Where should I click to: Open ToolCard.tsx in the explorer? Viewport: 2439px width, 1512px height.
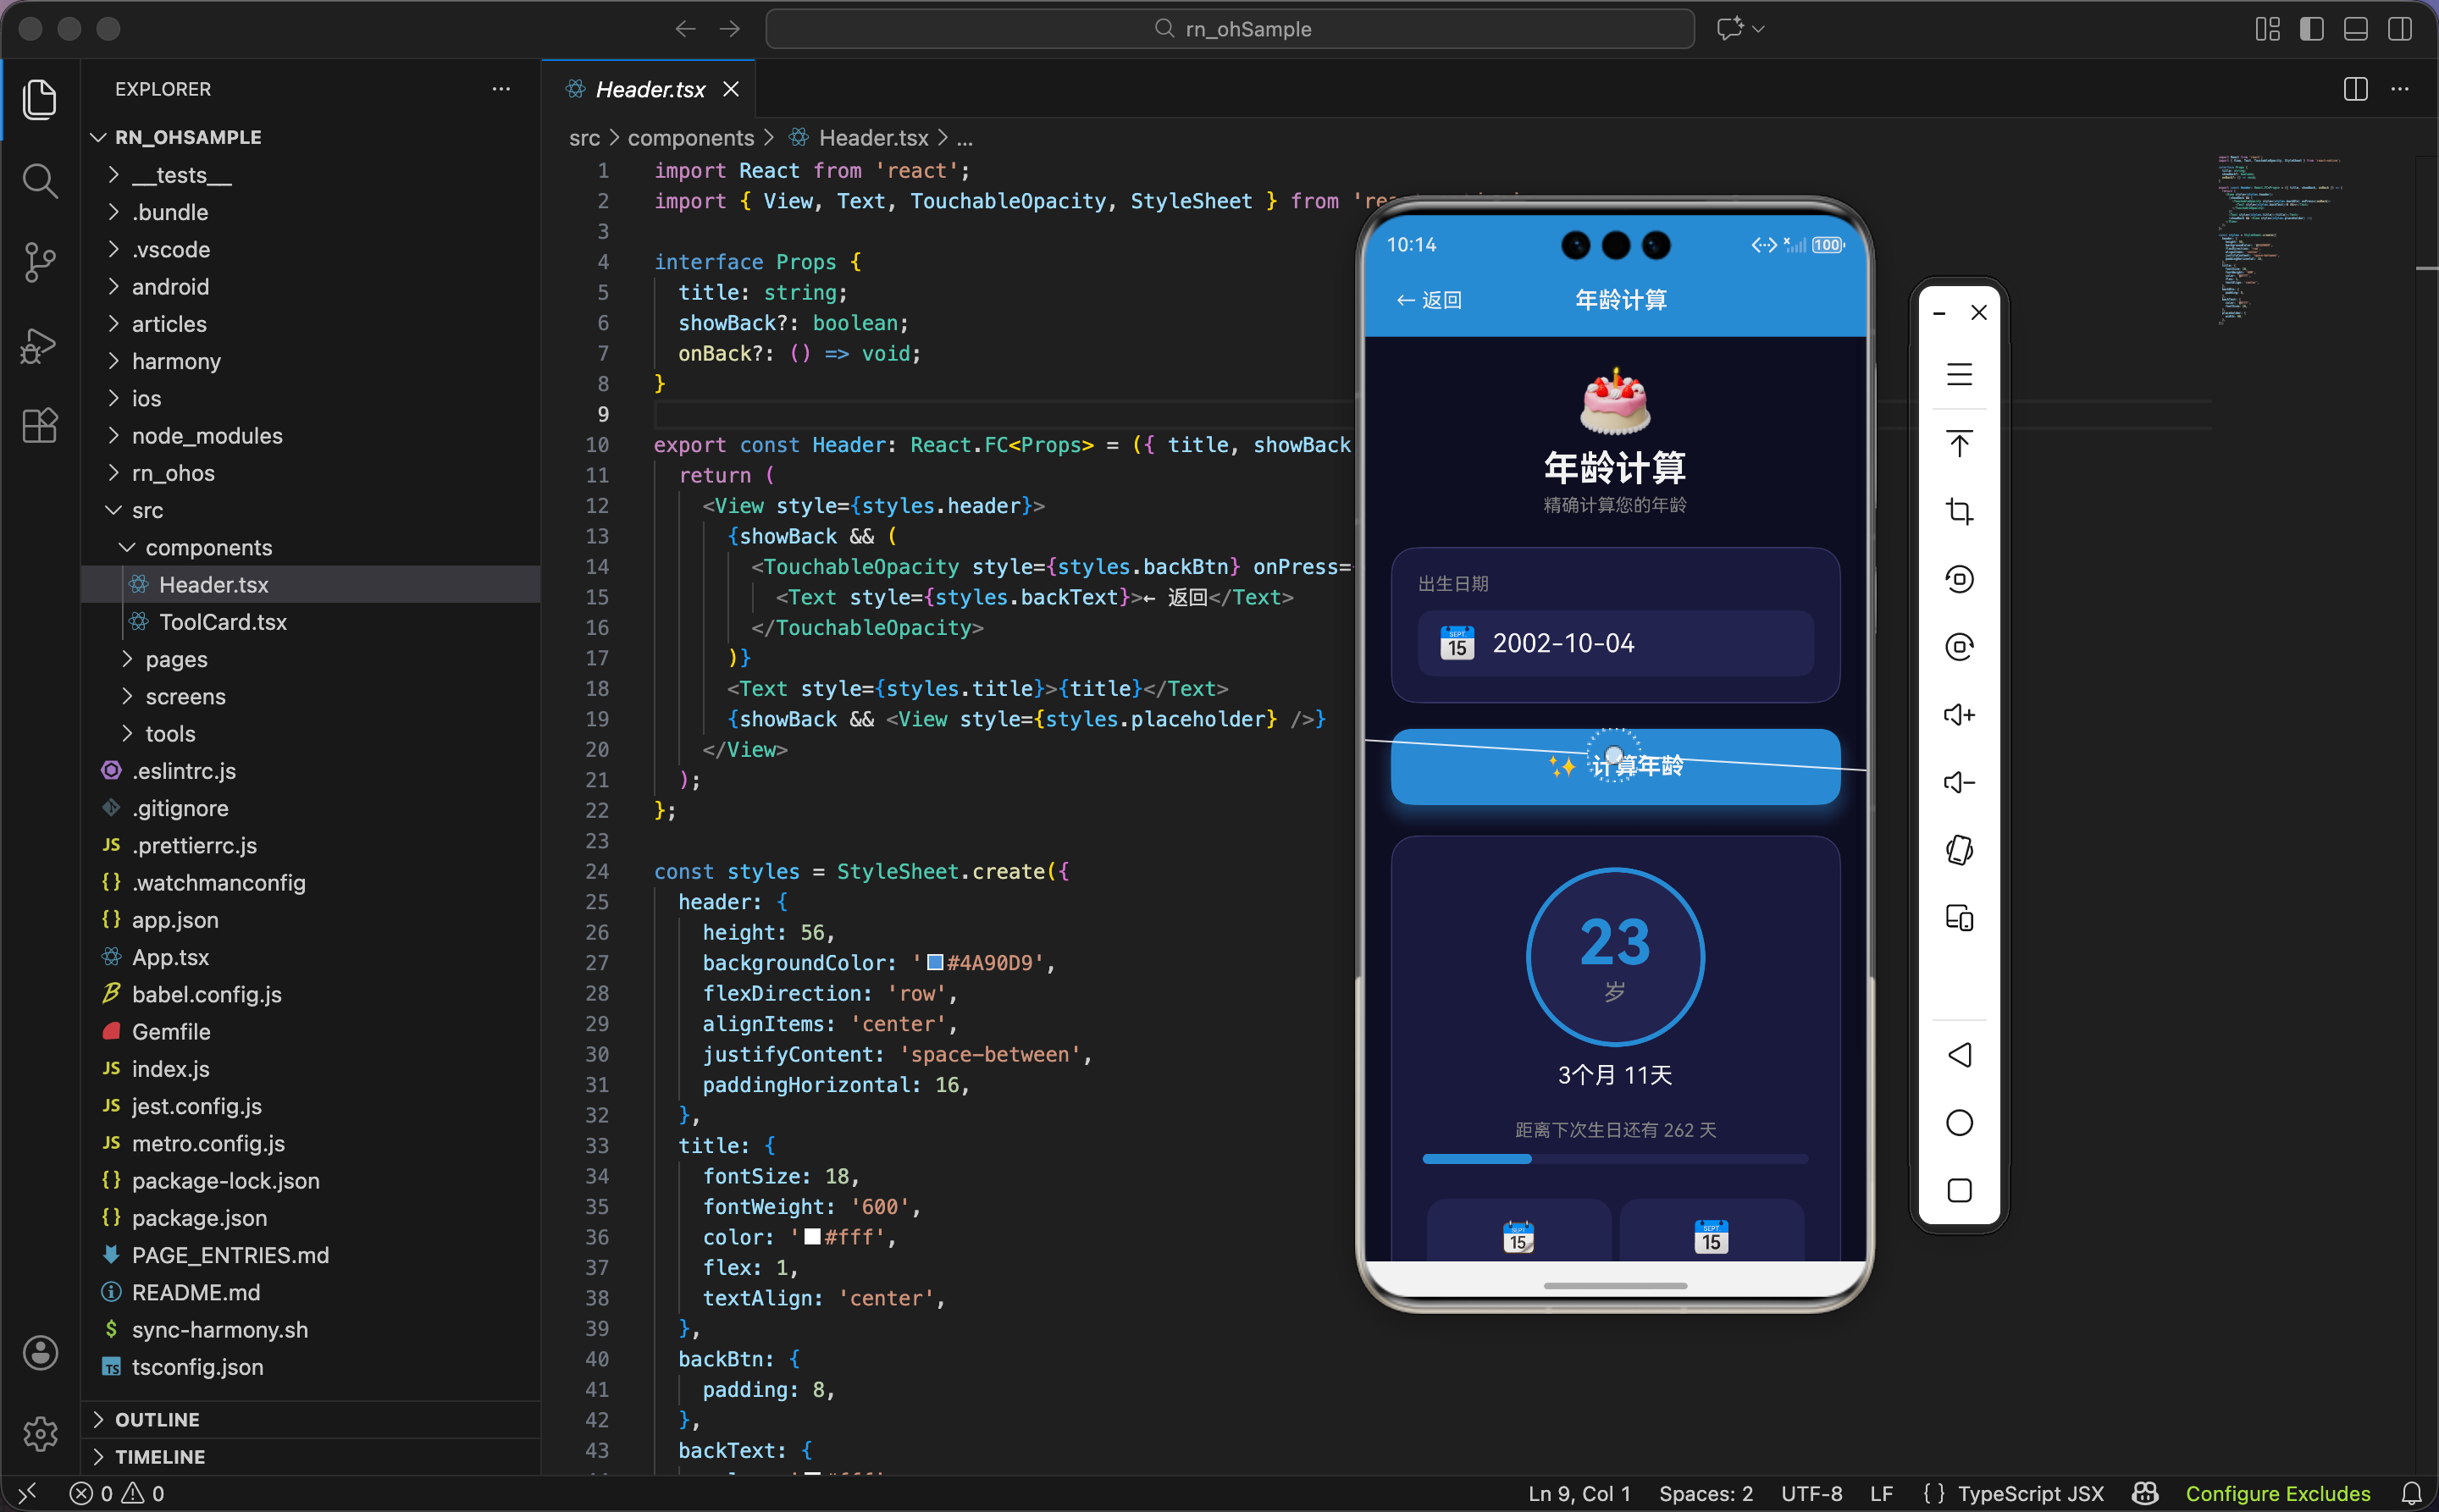pyautogui.click(x=222, y=622)
